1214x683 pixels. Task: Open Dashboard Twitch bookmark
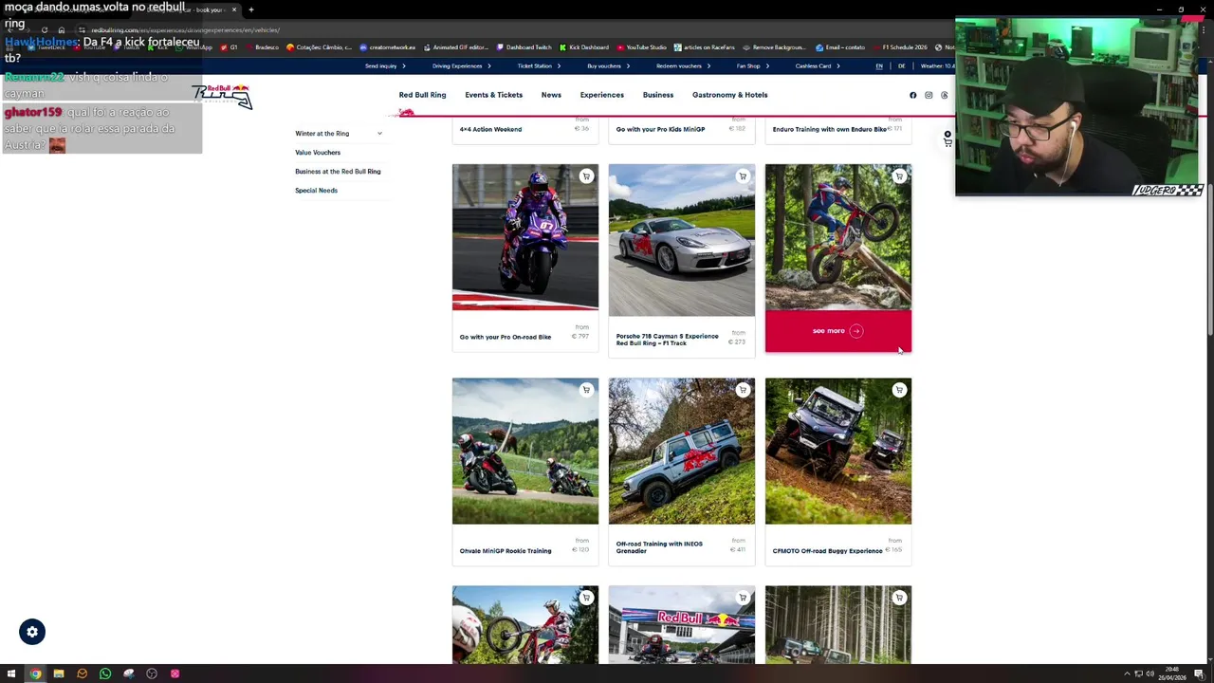pos(523,47)
